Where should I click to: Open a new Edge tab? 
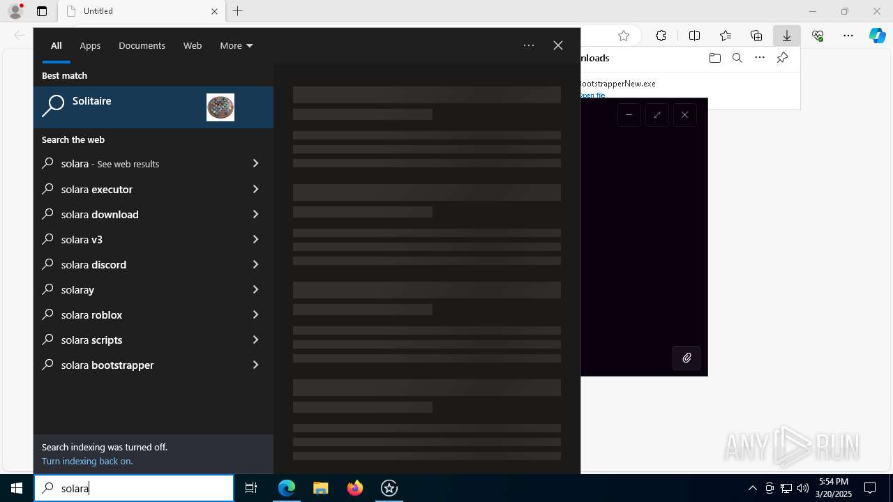pyautogui.click(x=238, y=11)
